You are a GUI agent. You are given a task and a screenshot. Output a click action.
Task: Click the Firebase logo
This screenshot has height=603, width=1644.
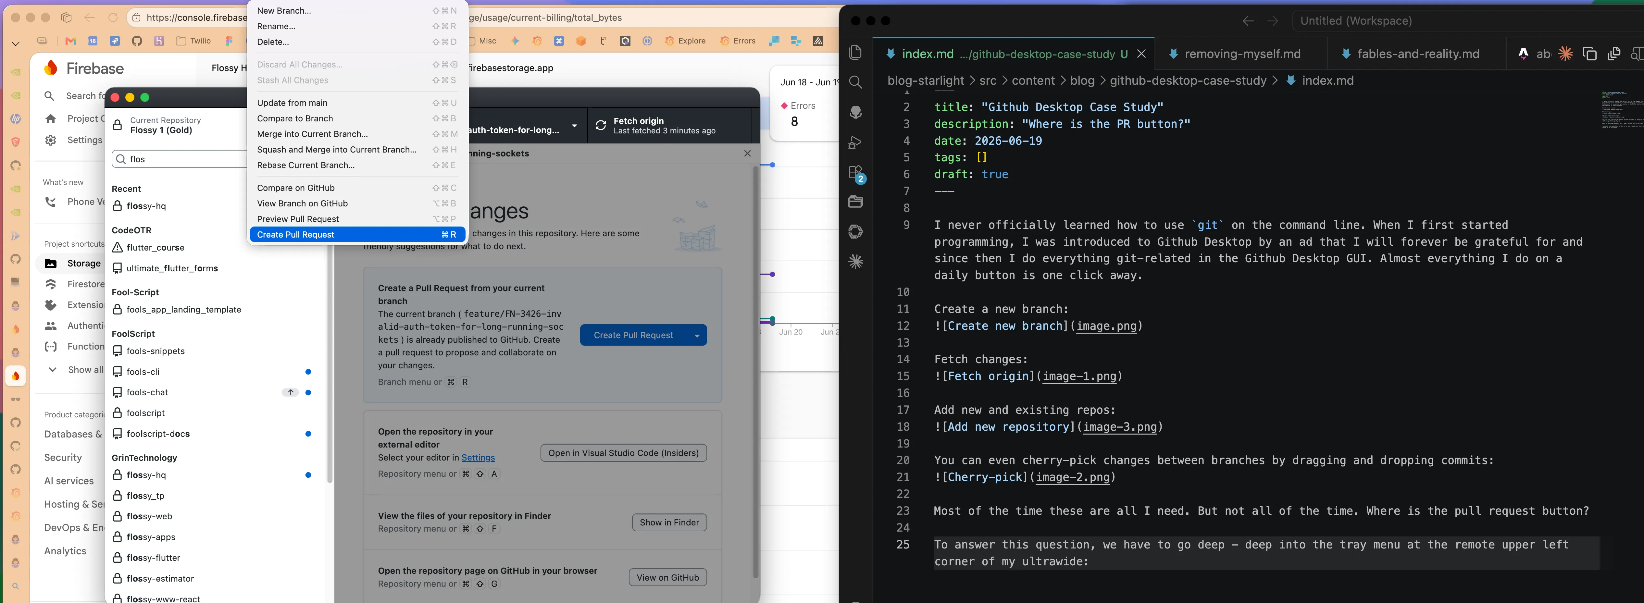(84, 68)
